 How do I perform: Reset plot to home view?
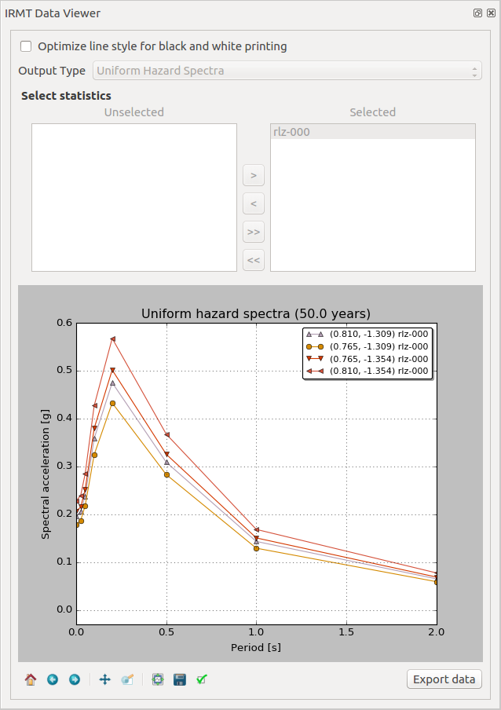tap(31, 679)
